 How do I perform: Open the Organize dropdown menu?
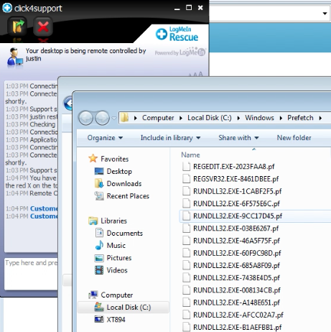[105, 138]
